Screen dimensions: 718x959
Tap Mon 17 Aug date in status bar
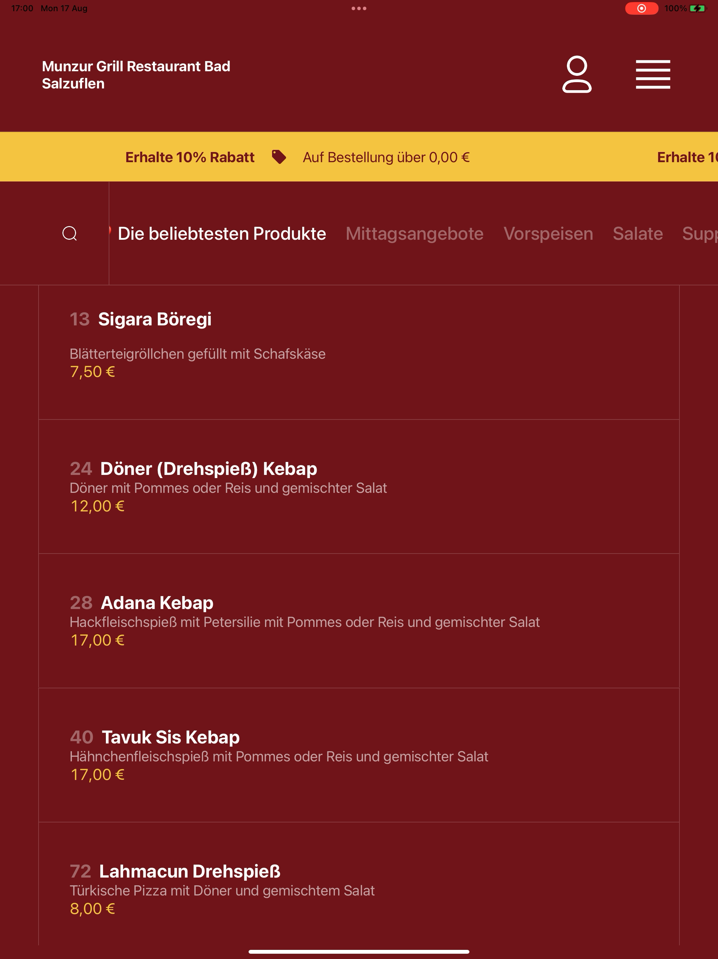[x=64, y=8]
